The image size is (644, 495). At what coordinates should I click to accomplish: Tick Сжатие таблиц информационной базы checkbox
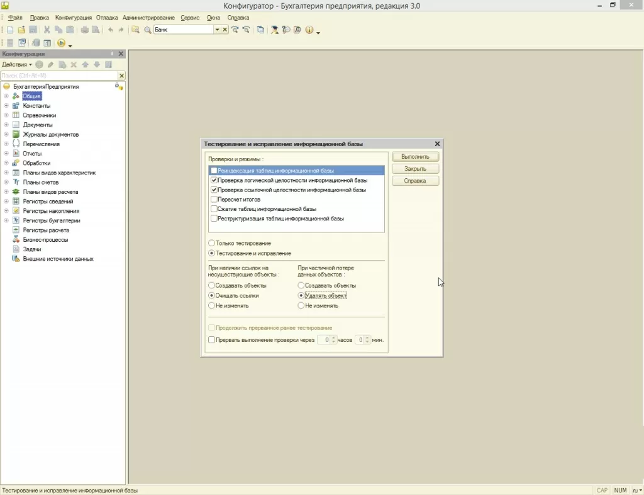(214, 208)
